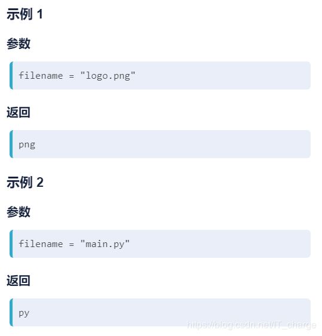The image size is (322, 336).
Task: Click the png return value block
Action: (x=160, y=144)
